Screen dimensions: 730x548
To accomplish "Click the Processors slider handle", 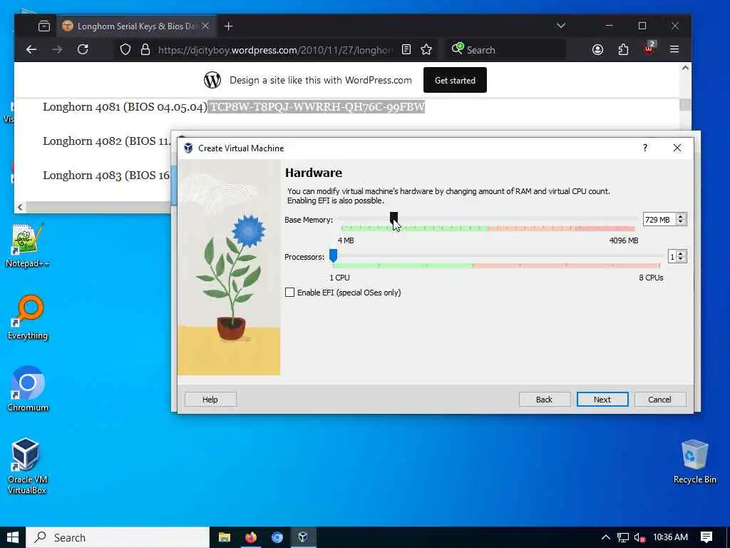I will click(x=334, y=255).
